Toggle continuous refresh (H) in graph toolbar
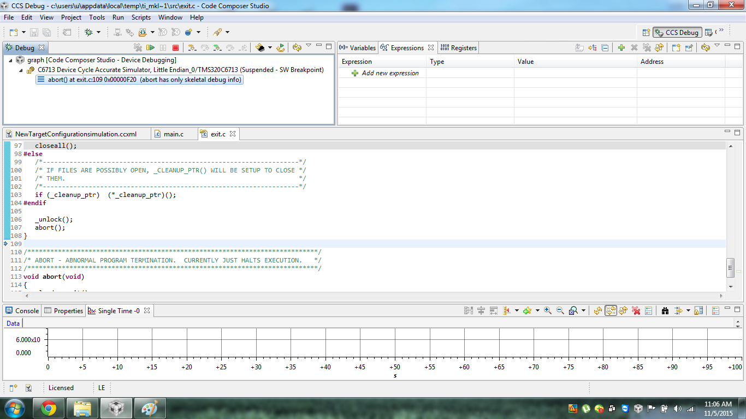This screenshot has width=746, height=419. pos(611,310)
